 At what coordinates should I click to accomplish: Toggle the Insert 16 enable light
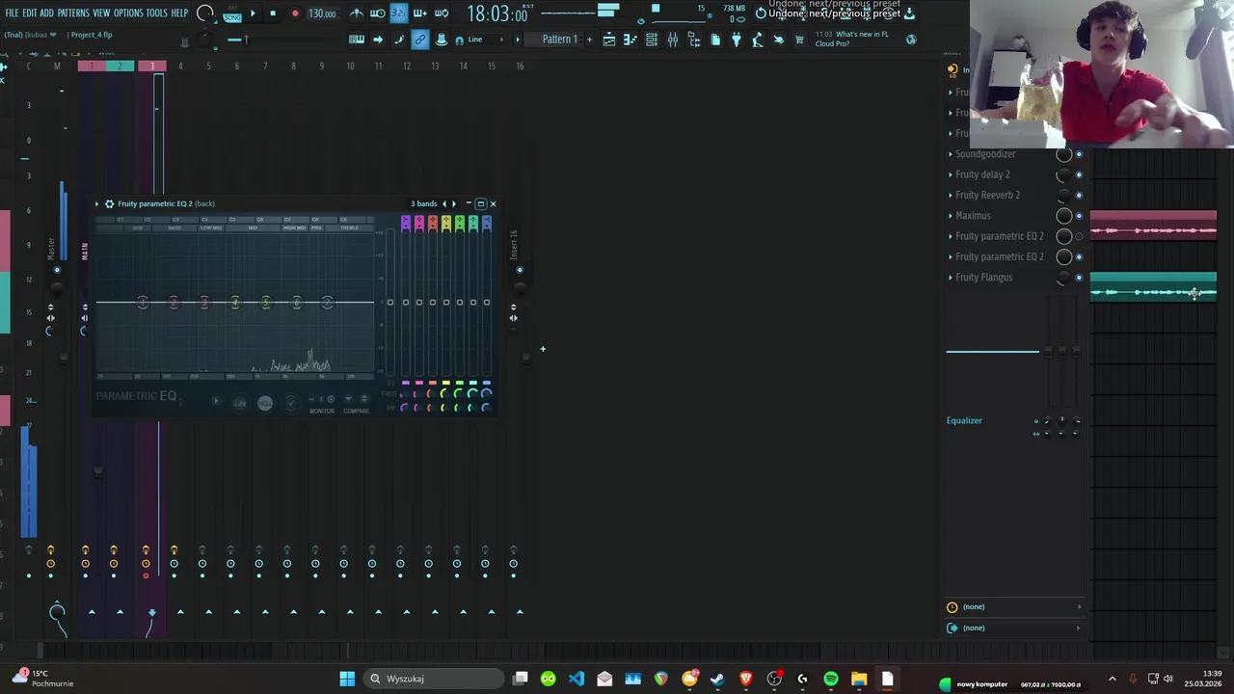[x=520, y=270]
